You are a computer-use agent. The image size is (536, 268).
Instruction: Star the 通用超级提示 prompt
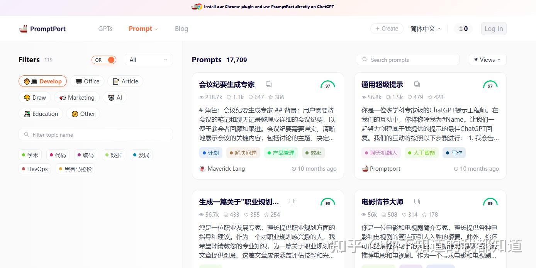431,97
